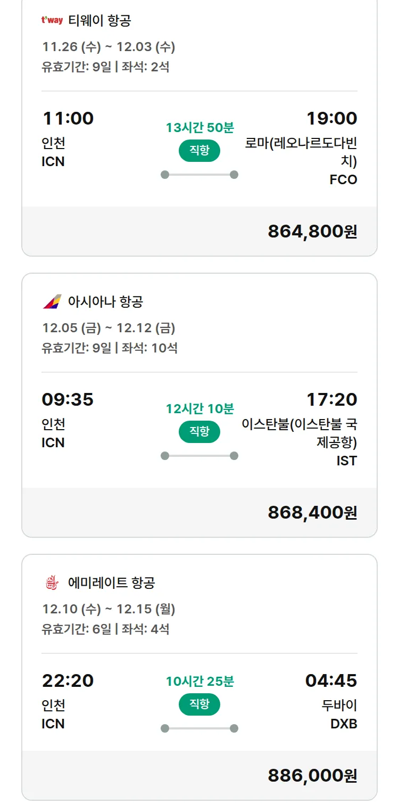
Task: Open the 티웨이 항공 flight title
Action: (x=99, y=21)
